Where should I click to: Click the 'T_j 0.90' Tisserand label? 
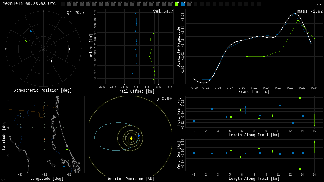[x=161, y=99]
